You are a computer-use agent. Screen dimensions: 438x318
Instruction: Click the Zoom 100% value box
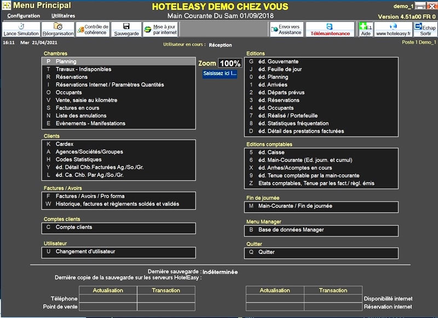230,64
